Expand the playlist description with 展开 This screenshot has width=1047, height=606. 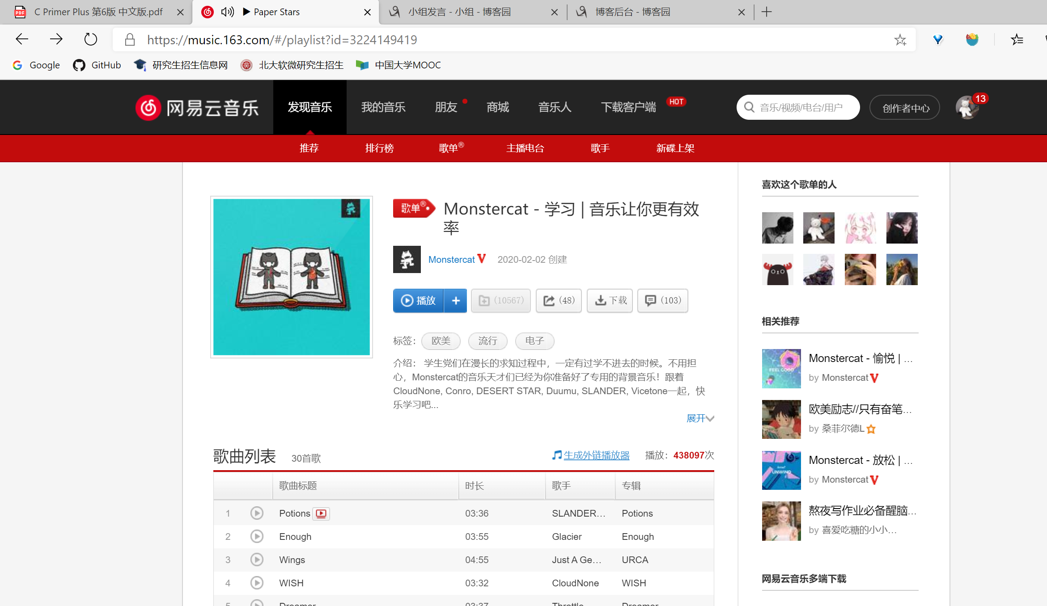pos(700,418)
